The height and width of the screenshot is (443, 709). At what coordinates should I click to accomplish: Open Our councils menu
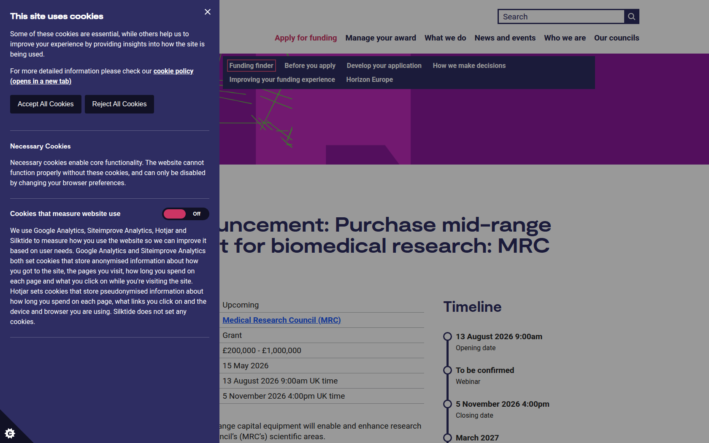coord(617,38)
